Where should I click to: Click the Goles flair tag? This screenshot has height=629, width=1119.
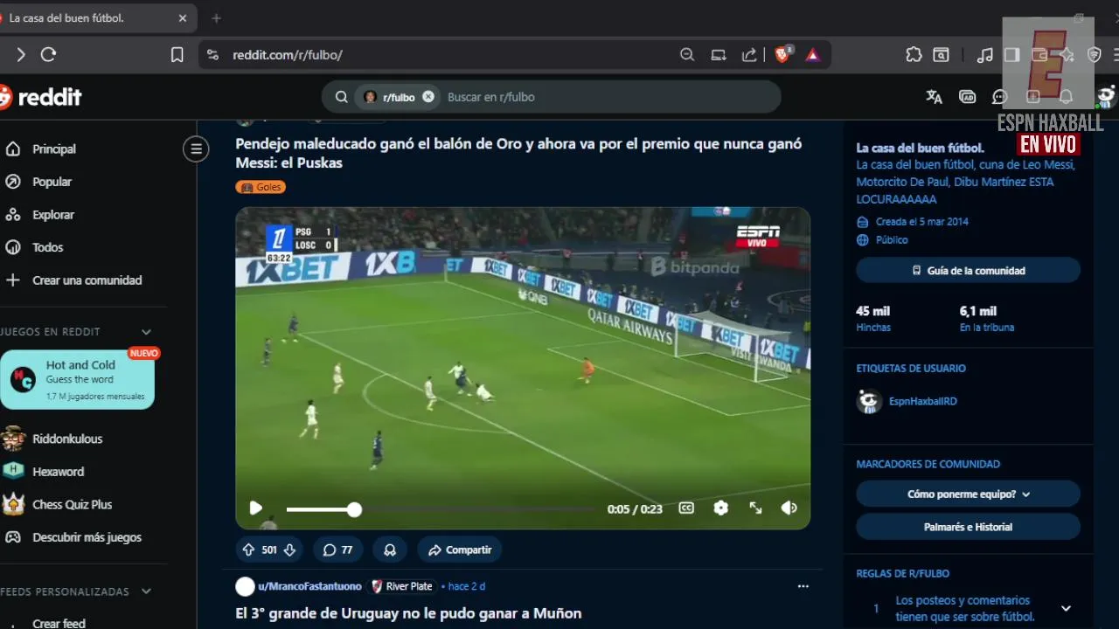(261, 187)
